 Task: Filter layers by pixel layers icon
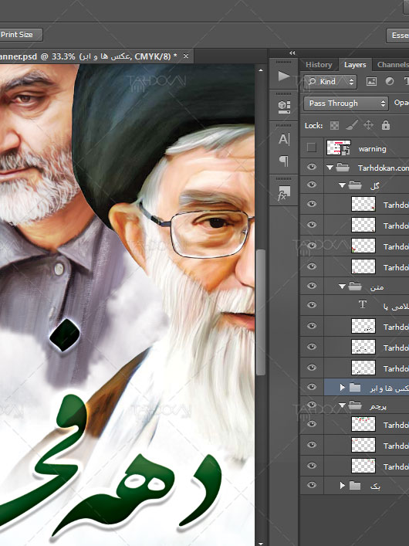371,82
